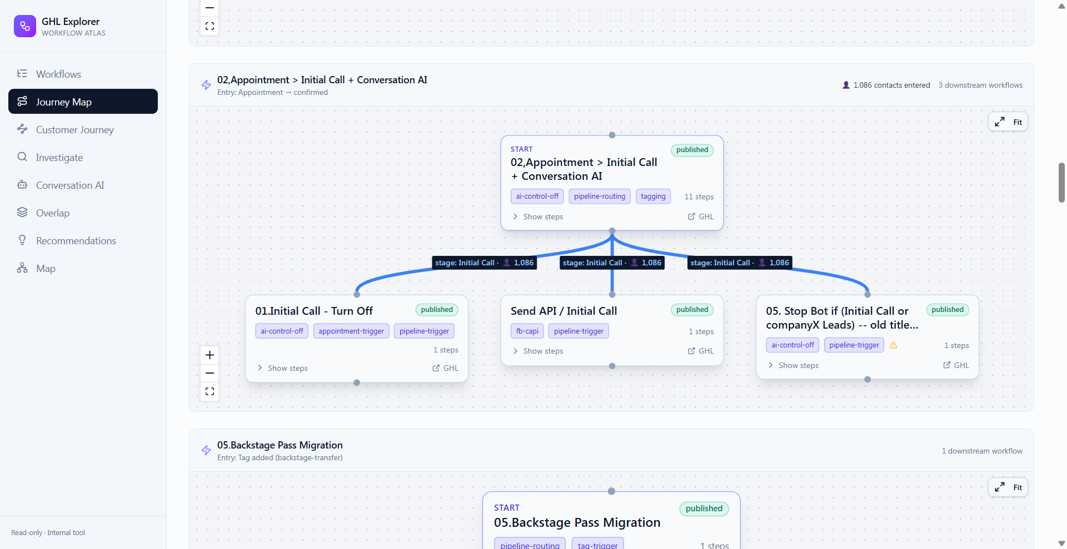Click the Map network icon
Image resolution: width=1067 pixels, height=549 pixels.
pyautogui.click(x=22, y=268)
